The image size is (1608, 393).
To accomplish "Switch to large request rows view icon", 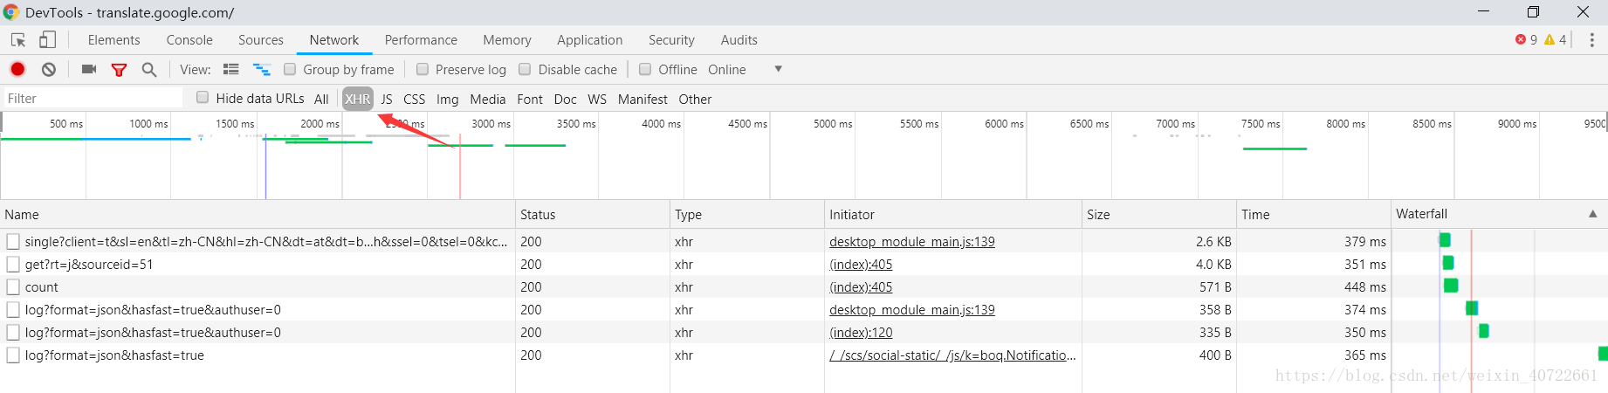I will click(231, 69).
